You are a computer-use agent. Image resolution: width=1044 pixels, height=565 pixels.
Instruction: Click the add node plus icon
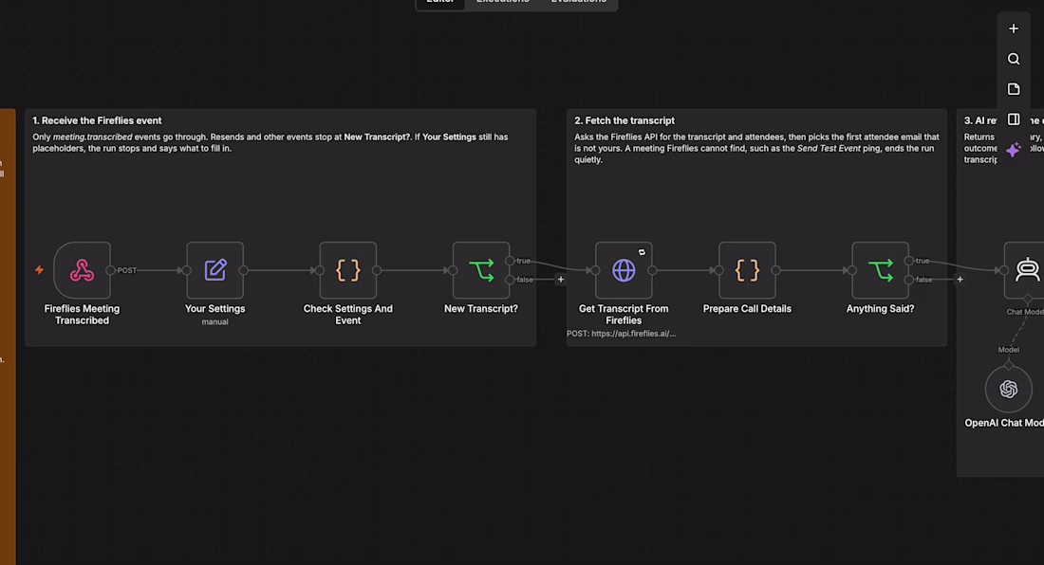coord(1014,28)
